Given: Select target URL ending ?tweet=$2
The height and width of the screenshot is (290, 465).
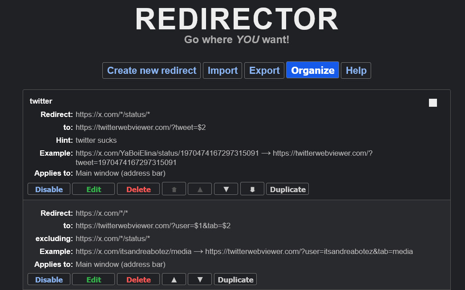Looking at the screenshot, I should [141, 128].
